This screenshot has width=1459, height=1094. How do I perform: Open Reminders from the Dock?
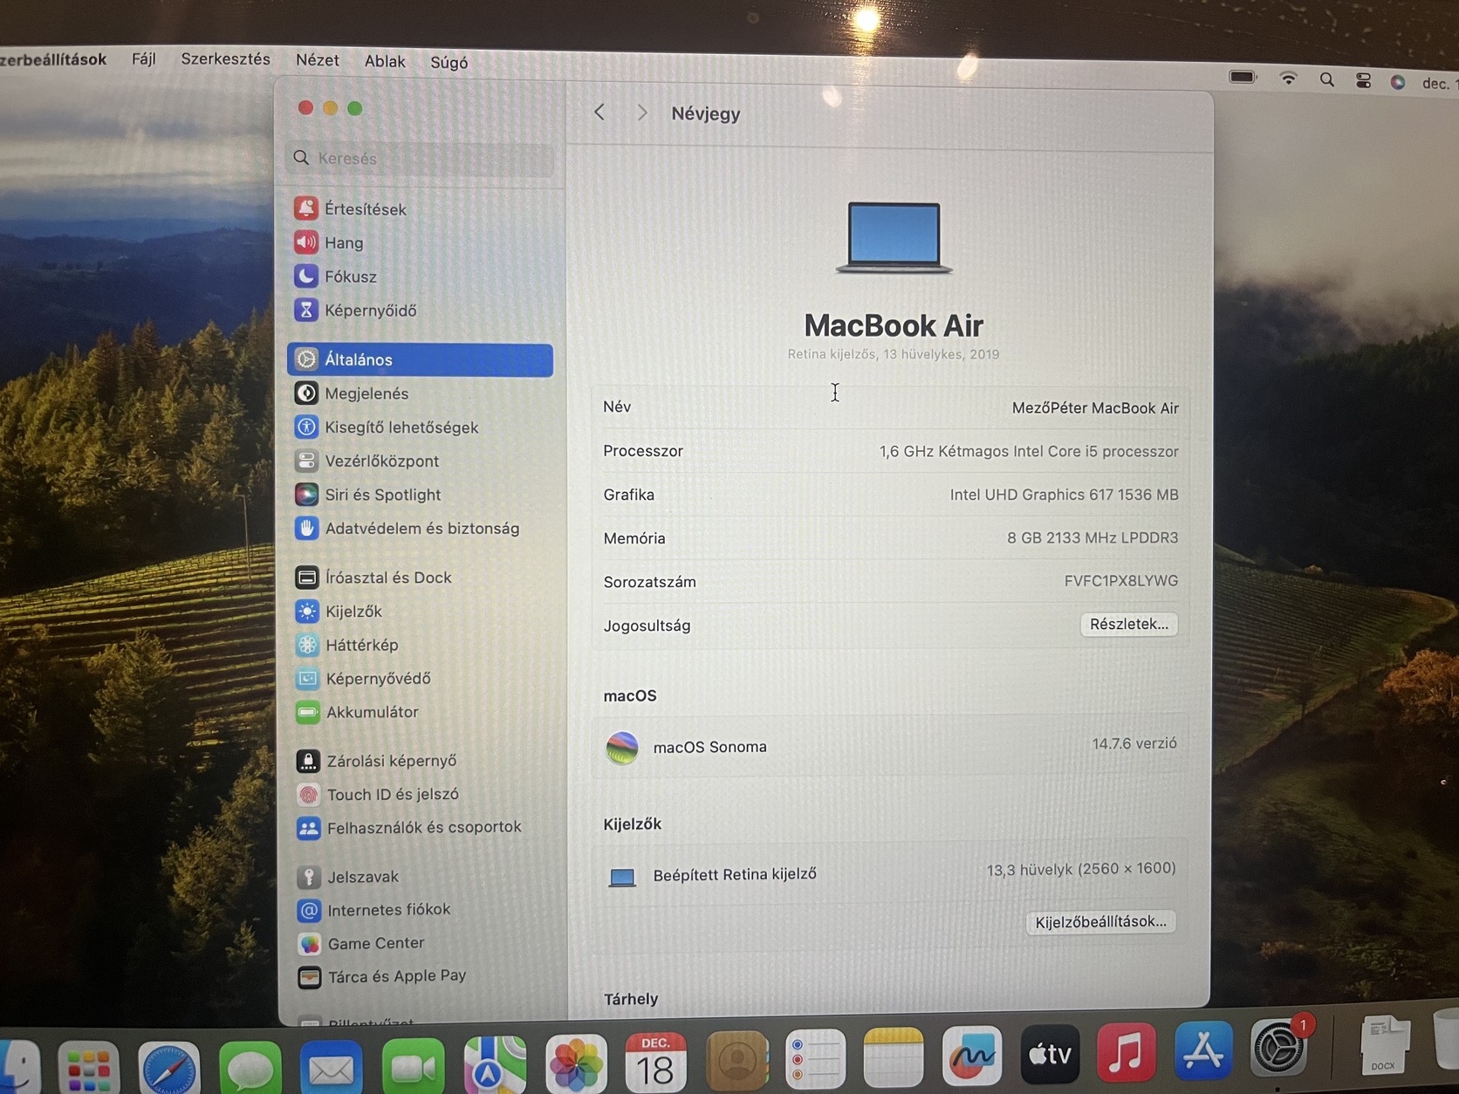(x=815, y=1058)
